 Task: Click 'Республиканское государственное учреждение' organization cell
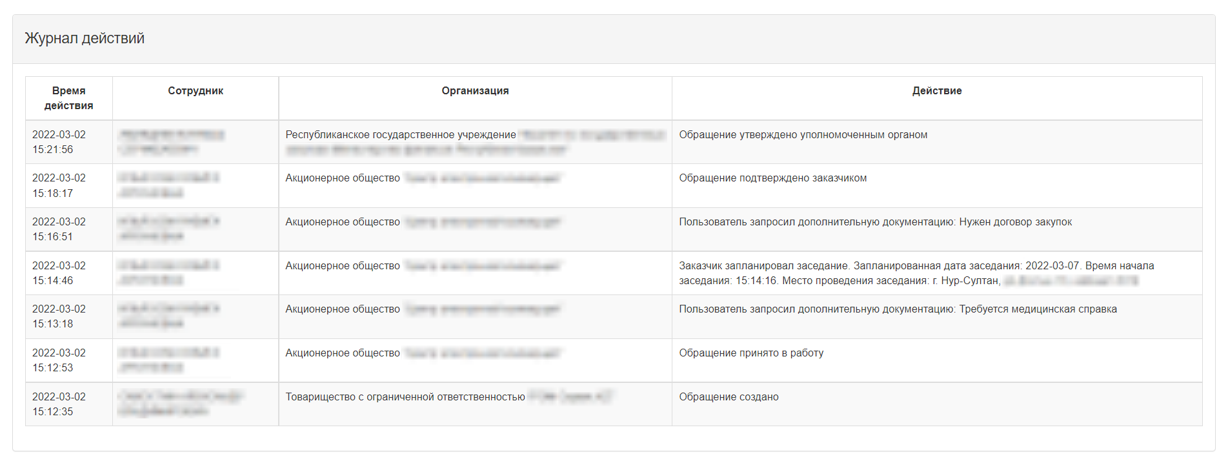(476, 142)
